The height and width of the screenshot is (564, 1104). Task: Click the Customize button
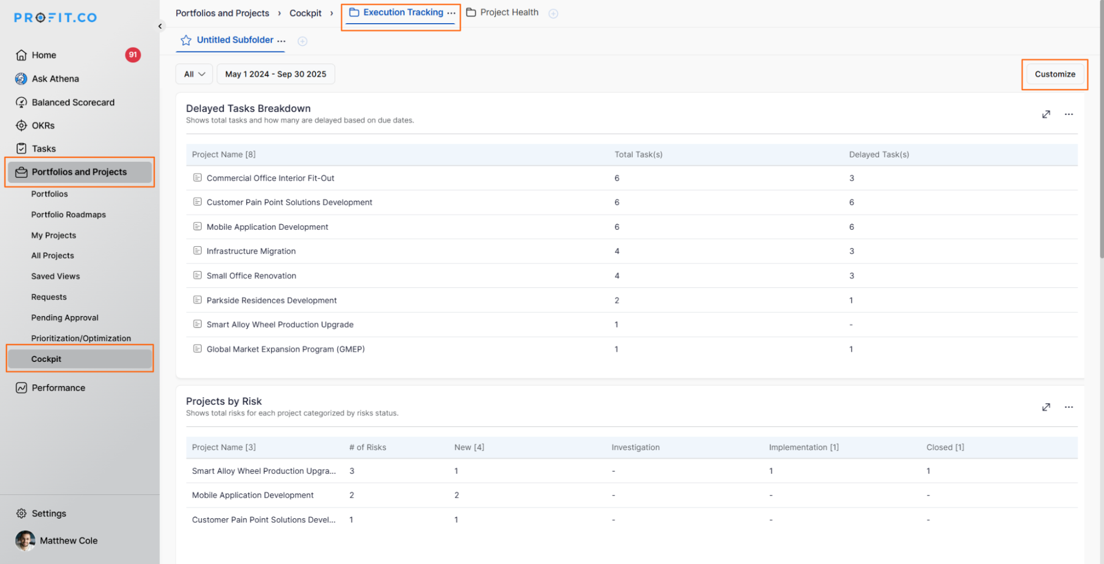tap(1054, 74)
